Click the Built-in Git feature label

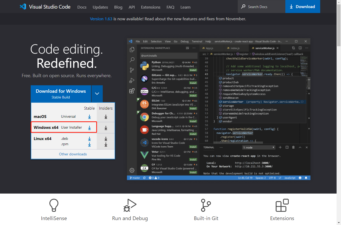click(206, 218)
